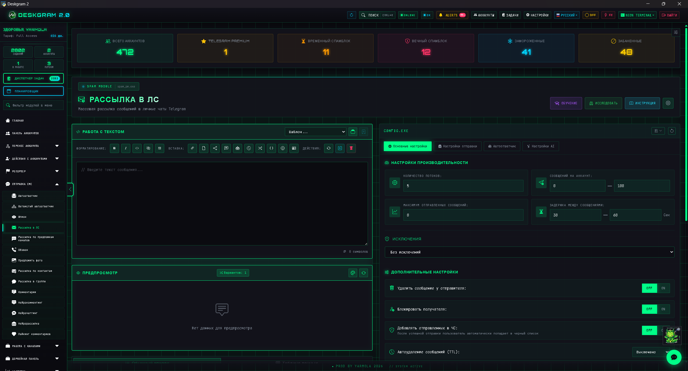Turn ON Блокировать получателя toggle

663,309
